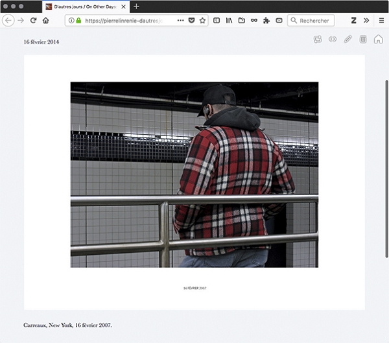This screenshot has height=343, width=389.
Task: Reload the current page
Action: (33, 21)
